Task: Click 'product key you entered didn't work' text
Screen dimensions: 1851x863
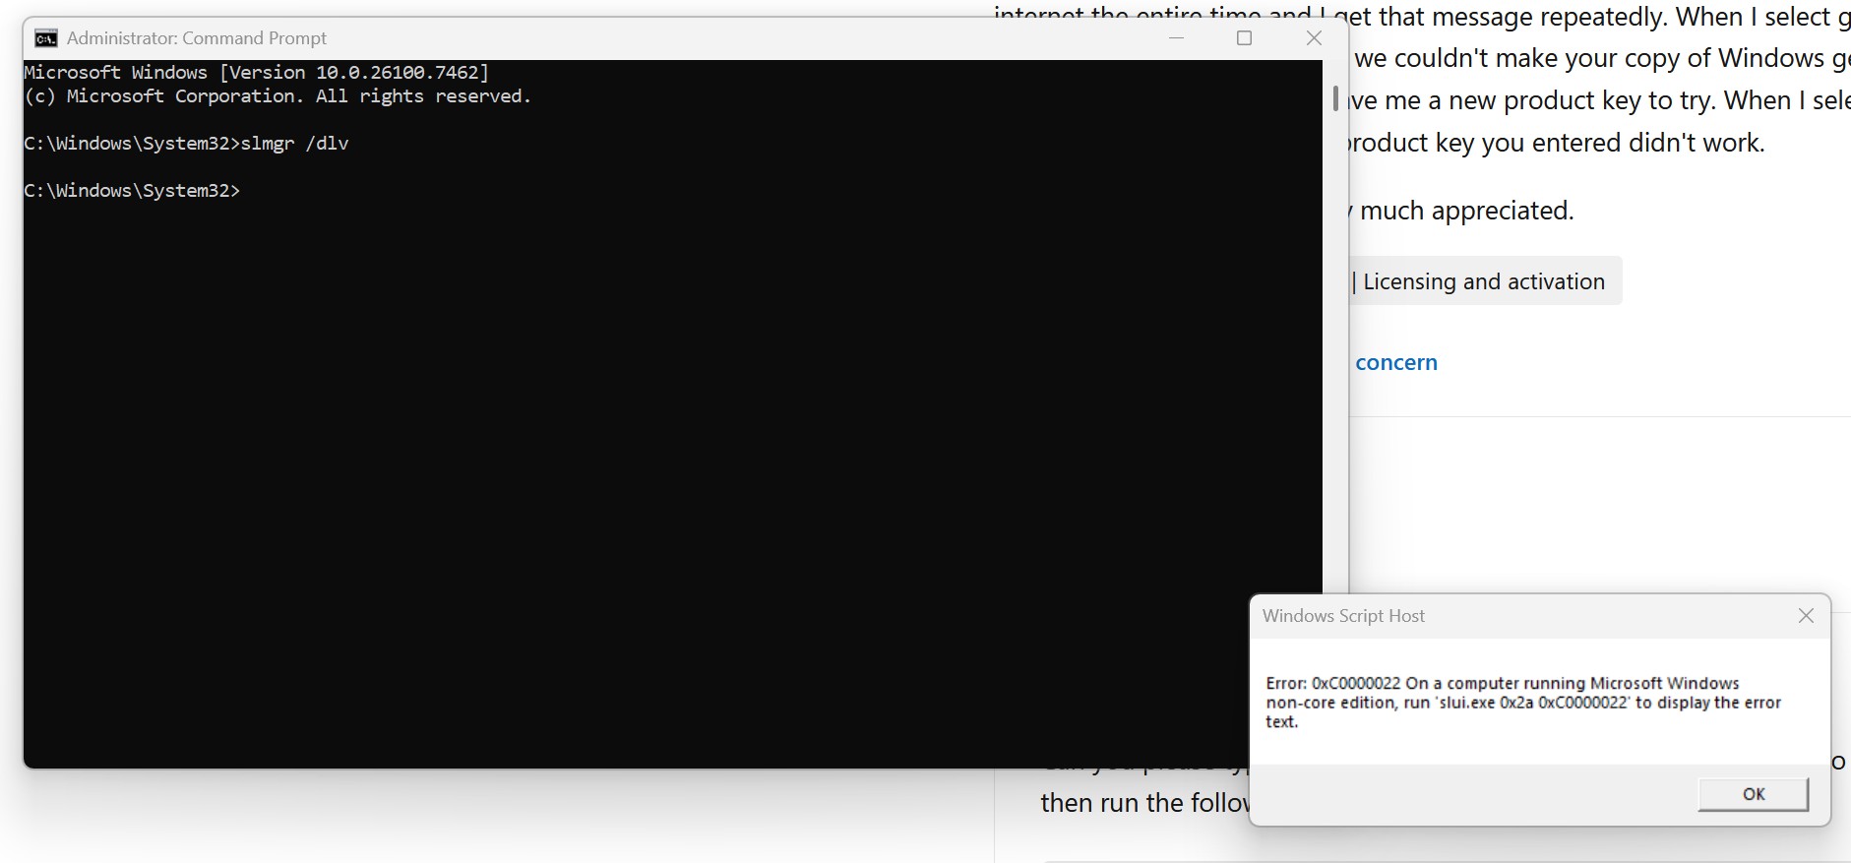Action: coord(1555,143)
